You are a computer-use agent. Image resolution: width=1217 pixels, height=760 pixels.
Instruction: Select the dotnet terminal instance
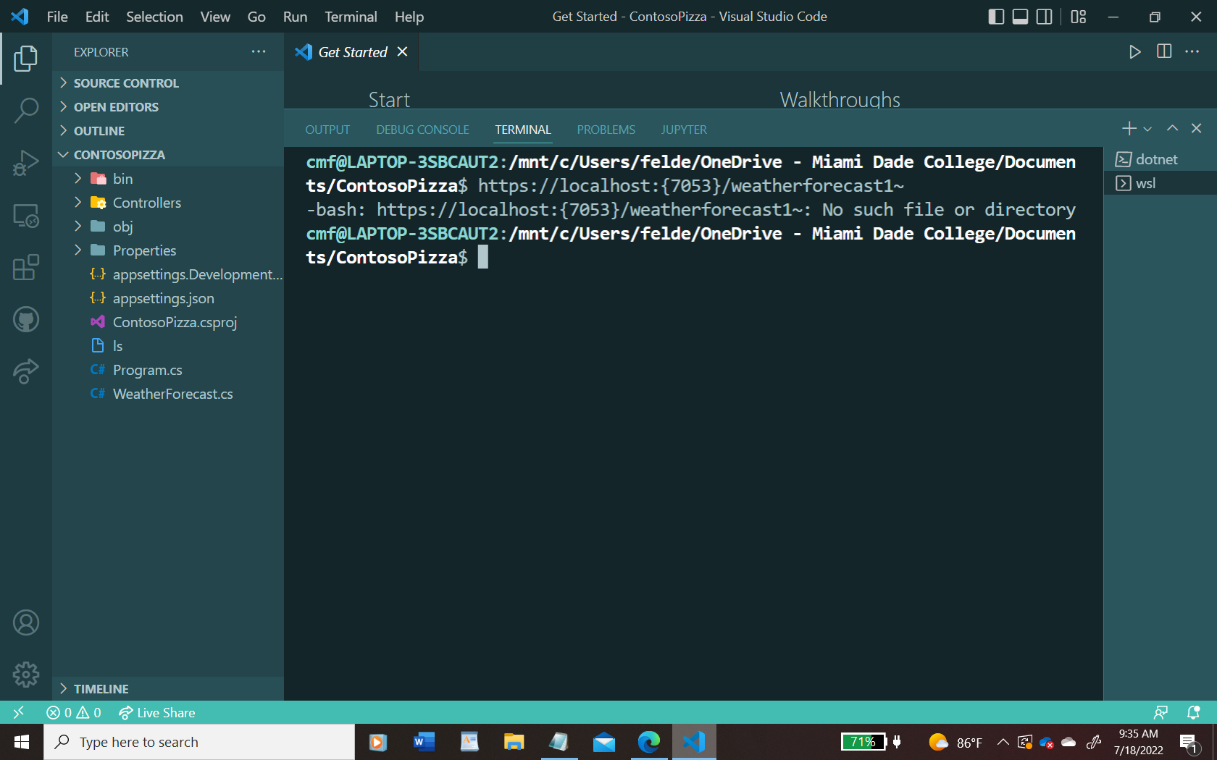click(1160, 159)
